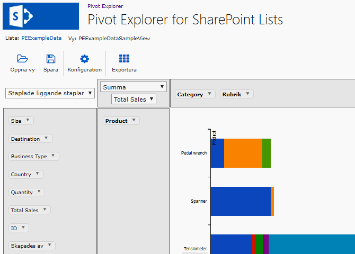This screenshot has height=254, width=355.
Task: Click the Pivot Explorer for SharePoint Lists title
Action: coord(185,20)
